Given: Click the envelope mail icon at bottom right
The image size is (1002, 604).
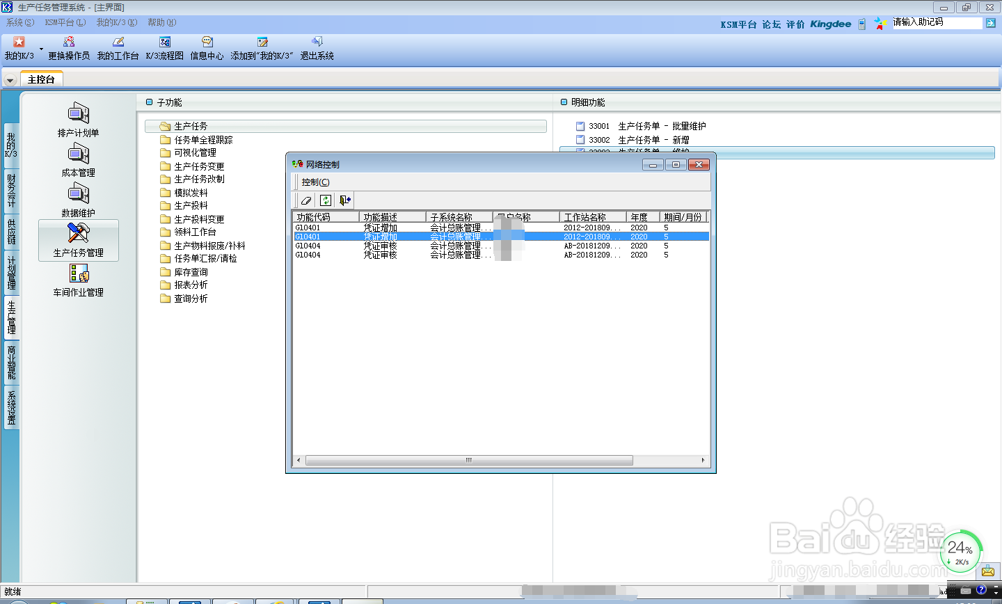Looking at the screenshot, I should (988, 572).
